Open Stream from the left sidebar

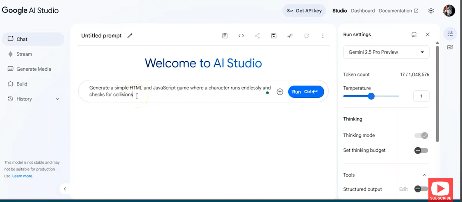(x=24, y=54)
